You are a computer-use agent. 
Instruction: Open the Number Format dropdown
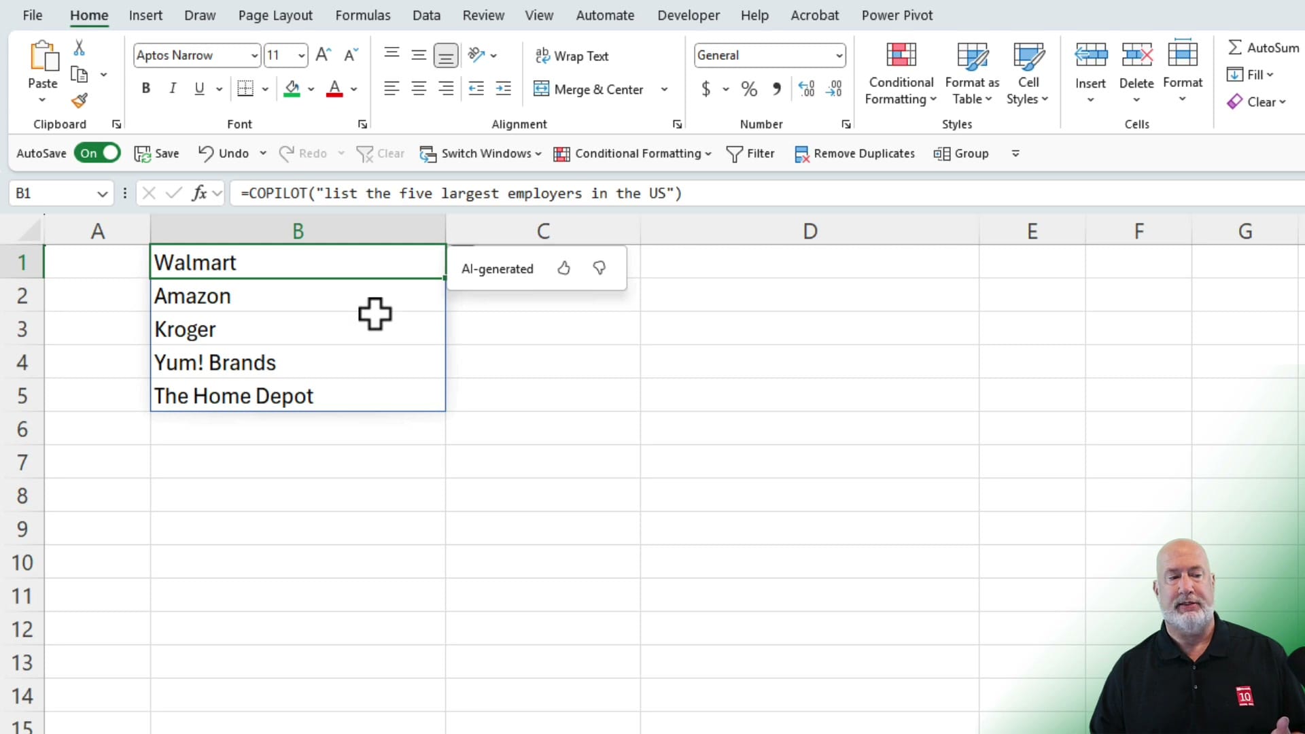coord(840,55)
